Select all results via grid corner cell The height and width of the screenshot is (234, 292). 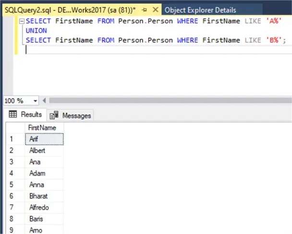click(x=16, y=128)
